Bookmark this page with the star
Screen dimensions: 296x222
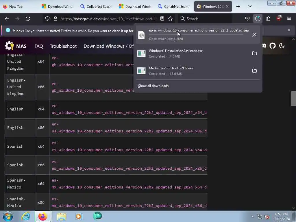[x=170, y=19]
